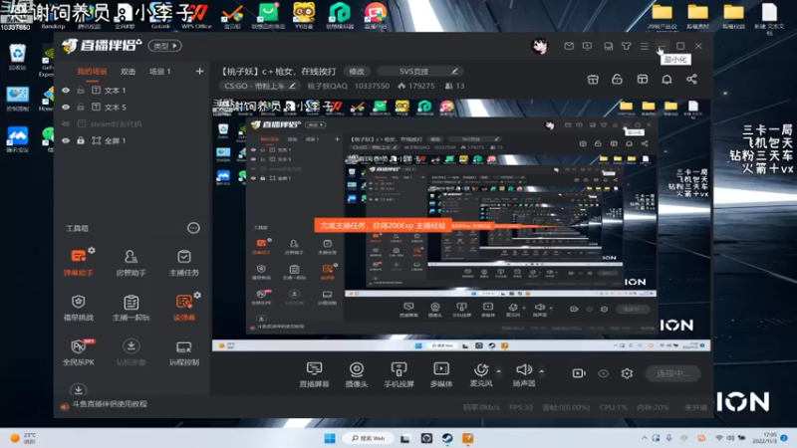This screenshot has width=797, height=448.
Task: Edit the CS:GO category field
Action: tap(260, 86)
